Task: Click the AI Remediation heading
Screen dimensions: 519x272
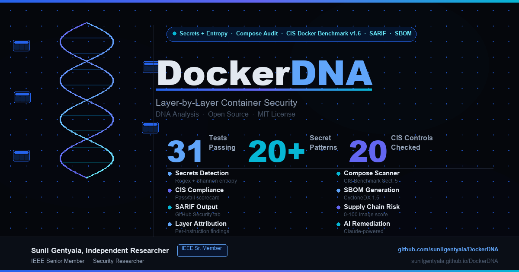Action: click(367, 224)
